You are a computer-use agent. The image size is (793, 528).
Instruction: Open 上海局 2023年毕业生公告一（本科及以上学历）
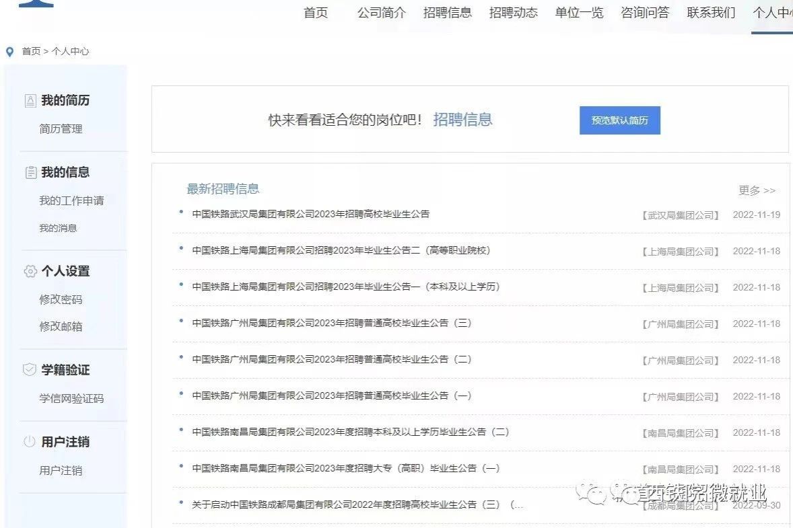(346, 287)
